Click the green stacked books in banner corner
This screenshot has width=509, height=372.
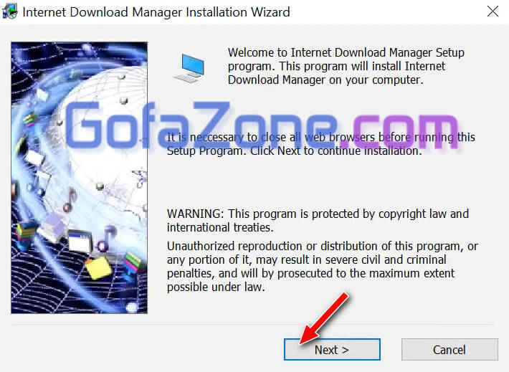tap(135, 262)
